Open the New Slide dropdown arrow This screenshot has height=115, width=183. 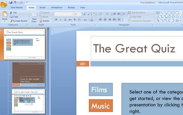click(37, 21)
